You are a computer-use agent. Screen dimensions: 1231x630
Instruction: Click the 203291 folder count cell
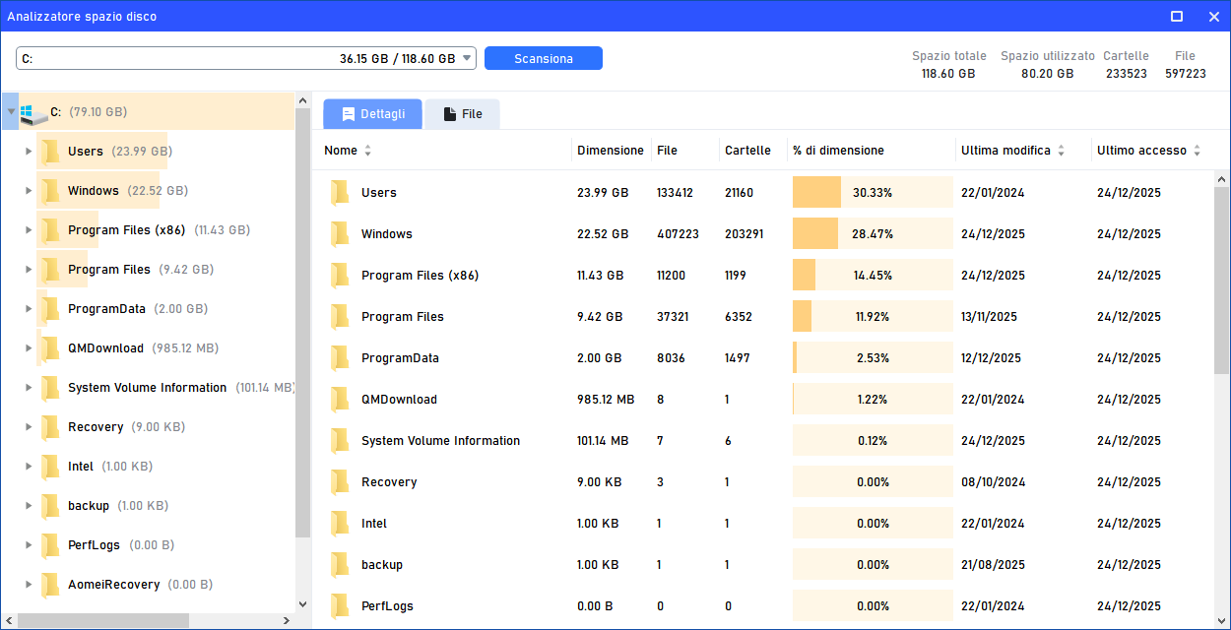click(744, 234)
